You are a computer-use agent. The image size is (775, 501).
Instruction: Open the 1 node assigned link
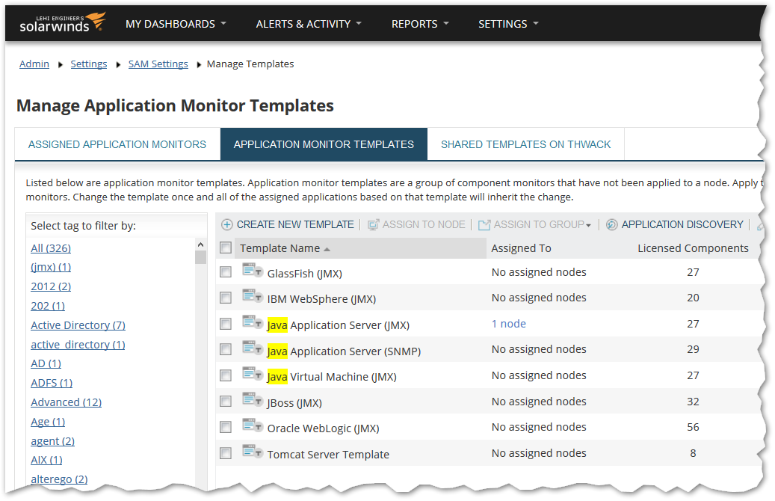[x=508, y=324]
